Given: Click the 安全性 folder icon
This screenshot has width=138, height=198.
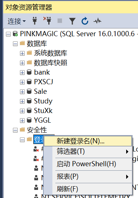Looking at the screenshot, I should (23, 129).
